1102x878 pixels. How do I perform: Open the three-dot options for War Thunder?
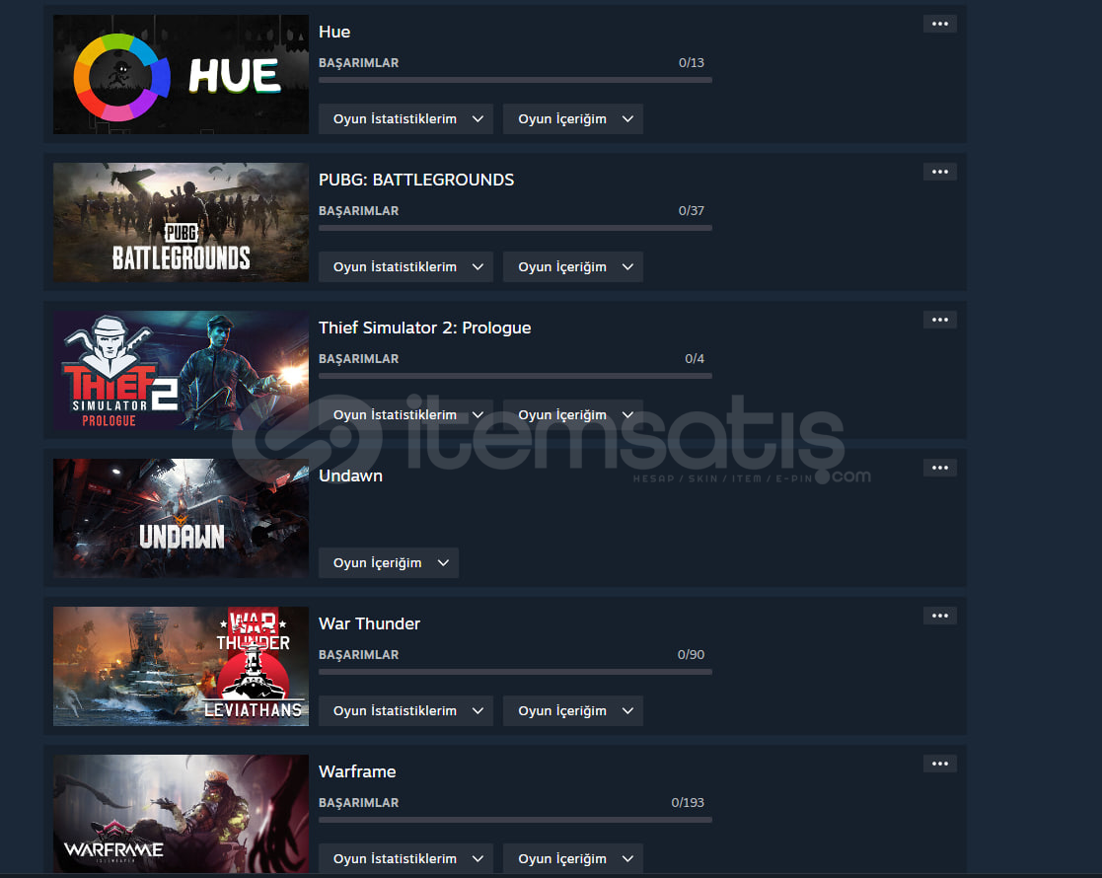click(939, 616)
